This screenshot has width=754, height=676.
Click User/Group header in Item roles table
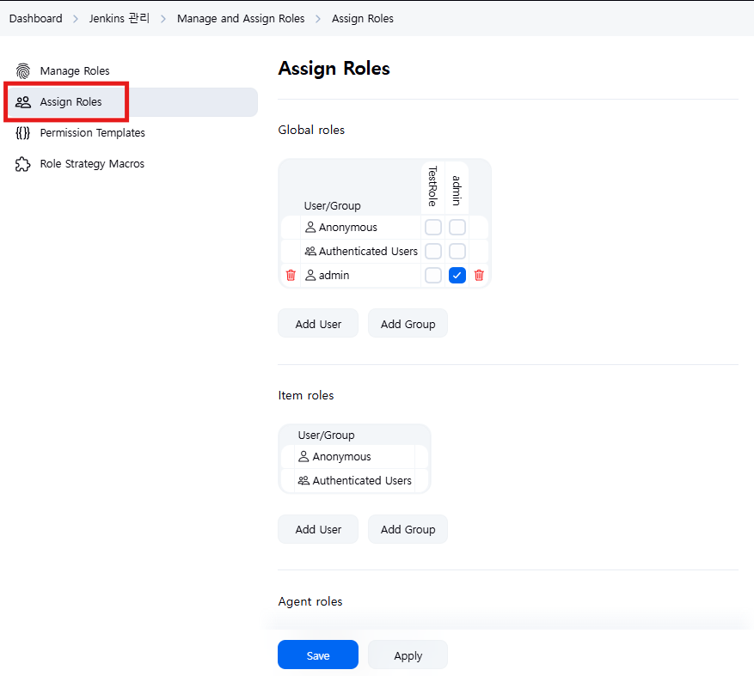[326, 435]
